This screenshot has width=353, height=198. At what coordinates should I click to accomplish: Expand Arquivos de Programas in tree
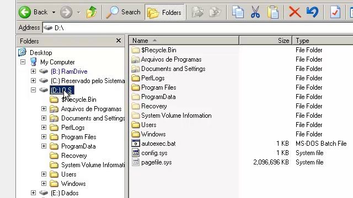coord(44,109)
